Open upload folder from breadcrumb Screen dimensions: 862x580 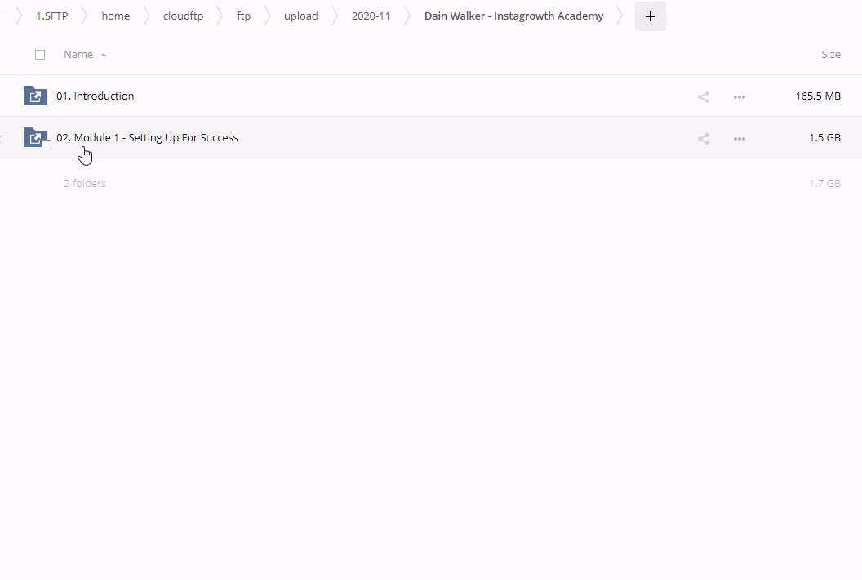coord(300,16)
